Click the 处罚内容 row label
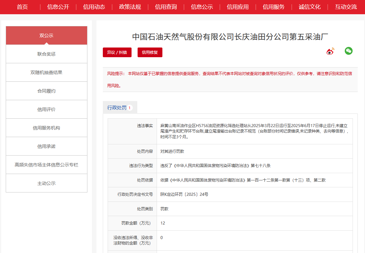This screenshot has width=365, height=253. [145, 151]
